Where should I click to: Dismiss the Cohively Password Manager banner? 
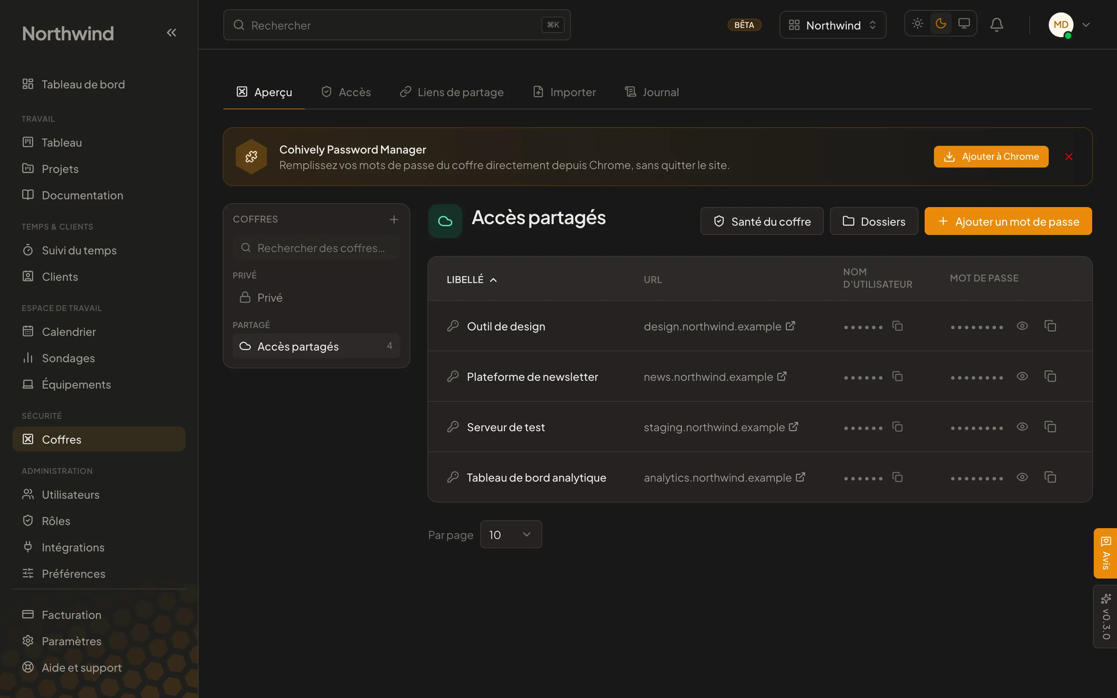[1069, 157]
